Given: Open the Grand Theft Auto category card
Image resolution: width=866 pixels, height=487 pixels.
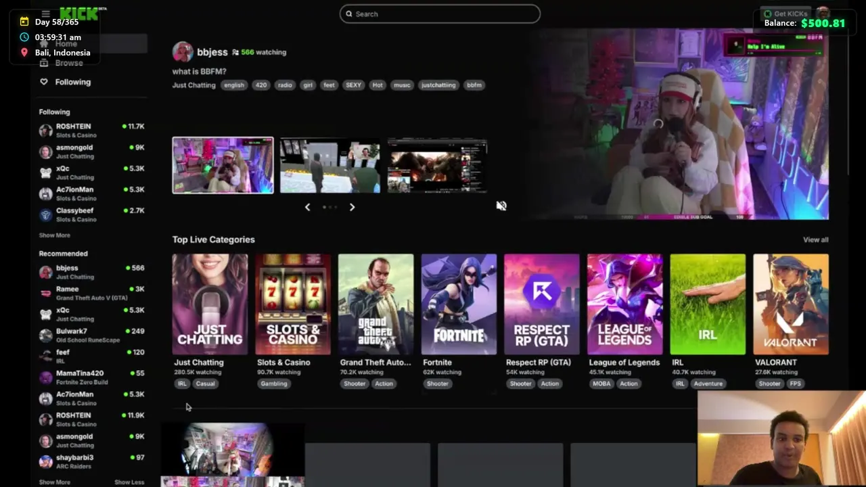Looking at the screenshot, I should (x=375, y=304).
